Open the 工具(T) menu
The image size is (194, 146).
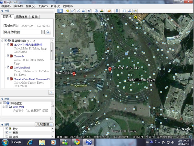(43, 6)
